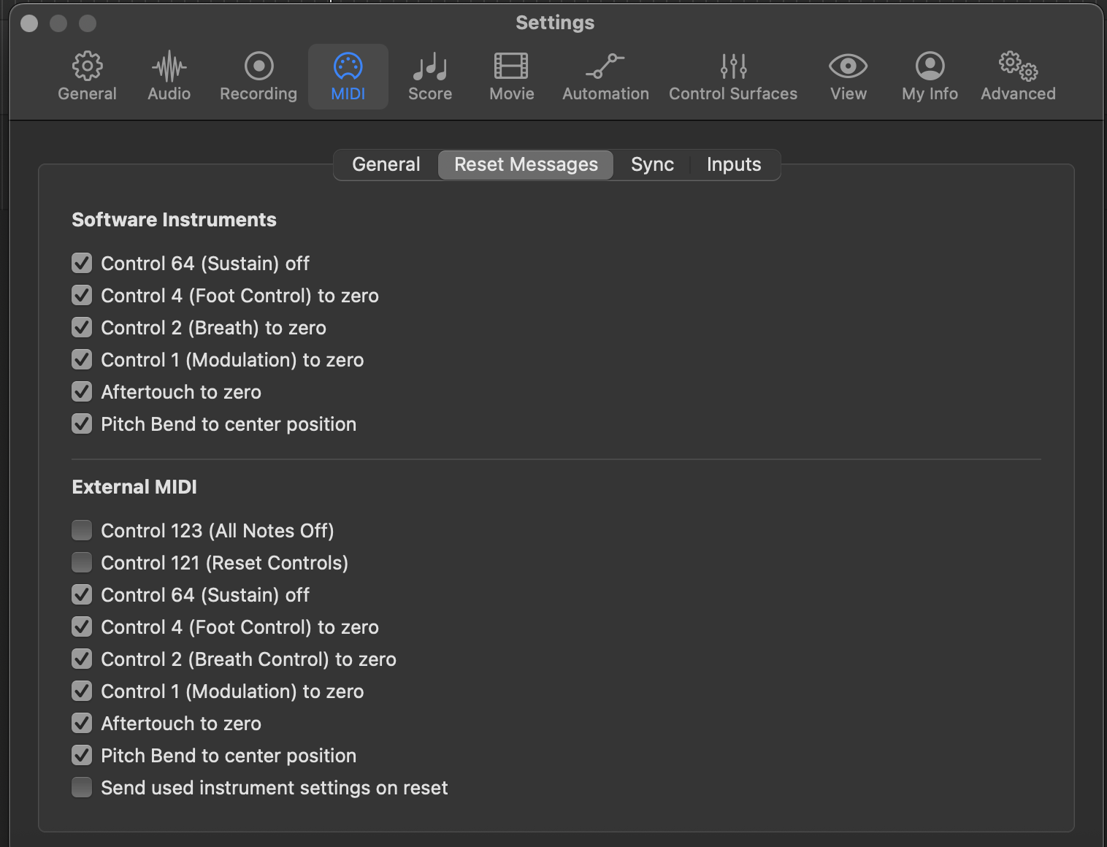
Task: Enable Control 121 (Reset Controls) checkbox
Action: pos(82,562)
